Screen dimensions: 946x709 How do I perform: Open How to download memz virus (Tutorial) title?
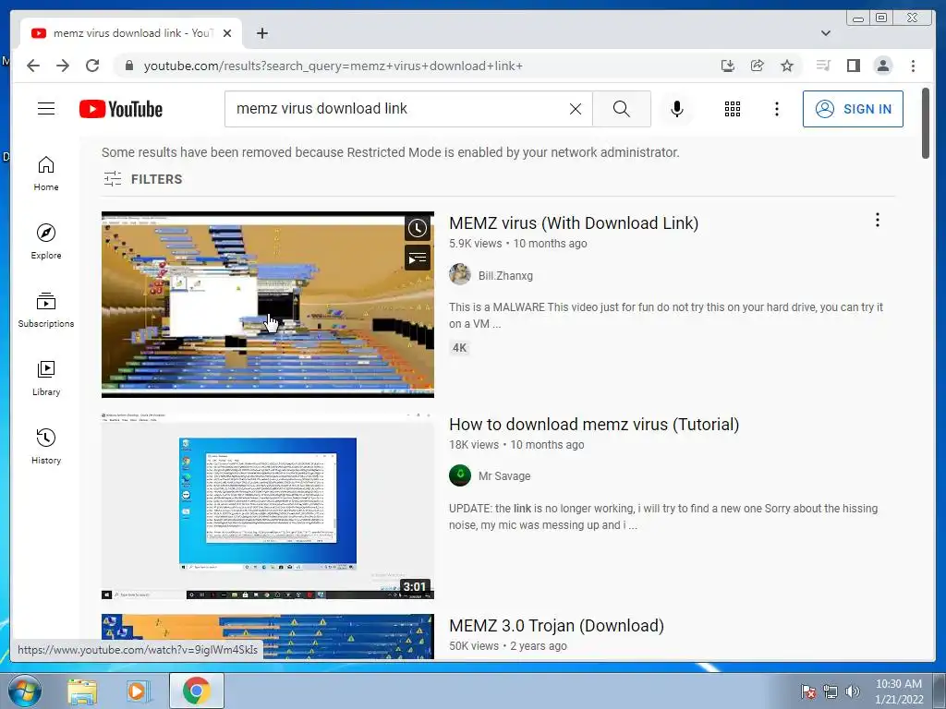(x=594, y=425)
